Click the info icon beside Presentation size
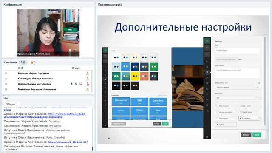The width and height of the screenshot is (272, 153). pyautogui.click(x=258, y=83)
